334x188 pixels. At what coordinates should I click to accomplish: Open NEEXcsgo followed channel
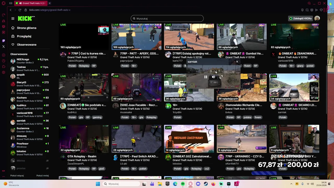tap(29, 61)
